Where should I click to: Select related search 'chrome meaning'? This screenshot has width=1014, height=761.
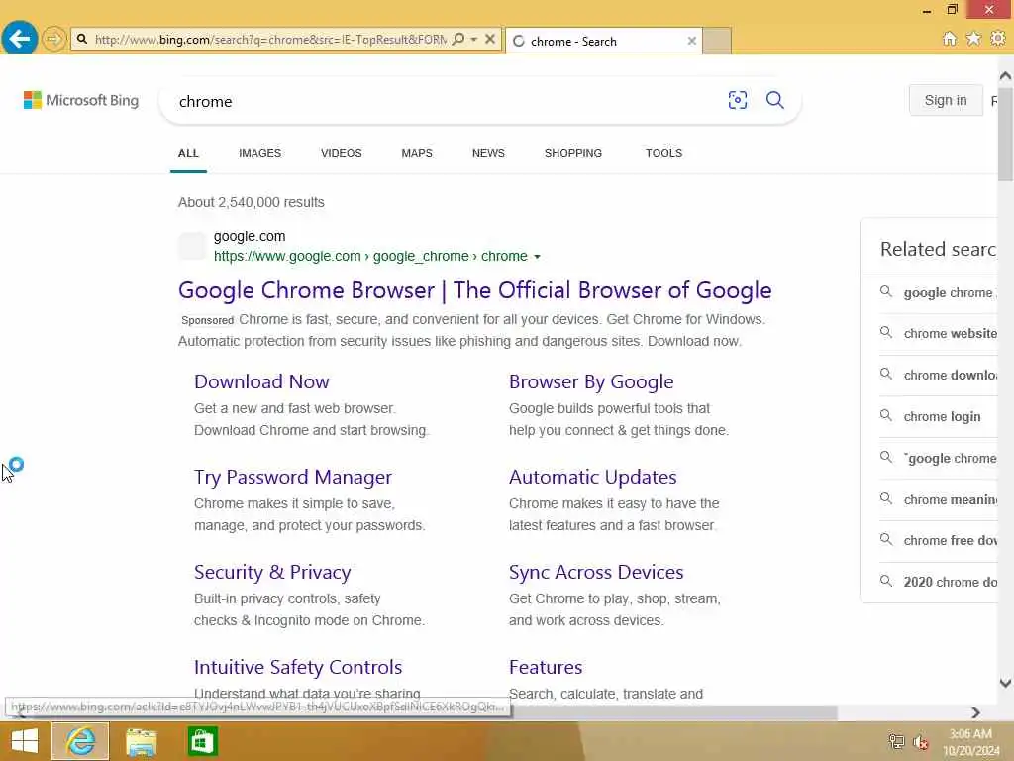pos(941,499)
